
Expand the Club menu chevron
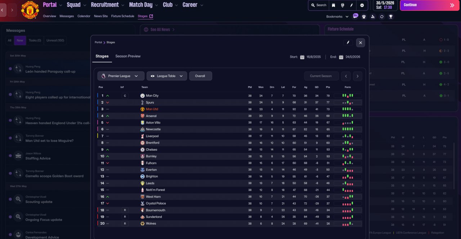[x=176, y=5]
